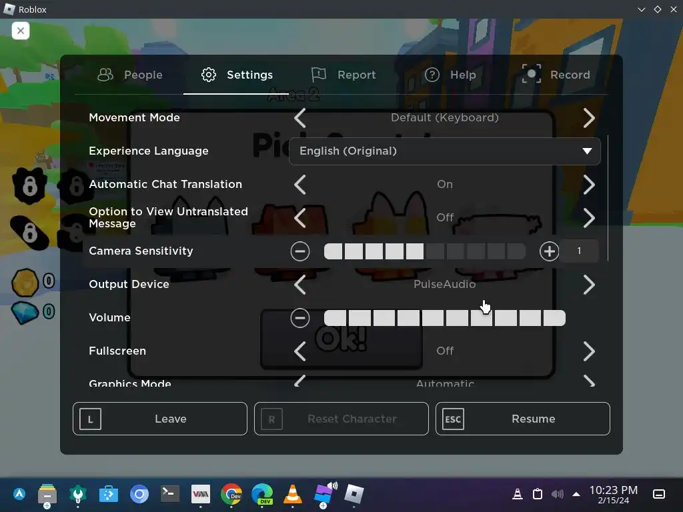Switch to the Roblox taskbar icon

[354, 494]
